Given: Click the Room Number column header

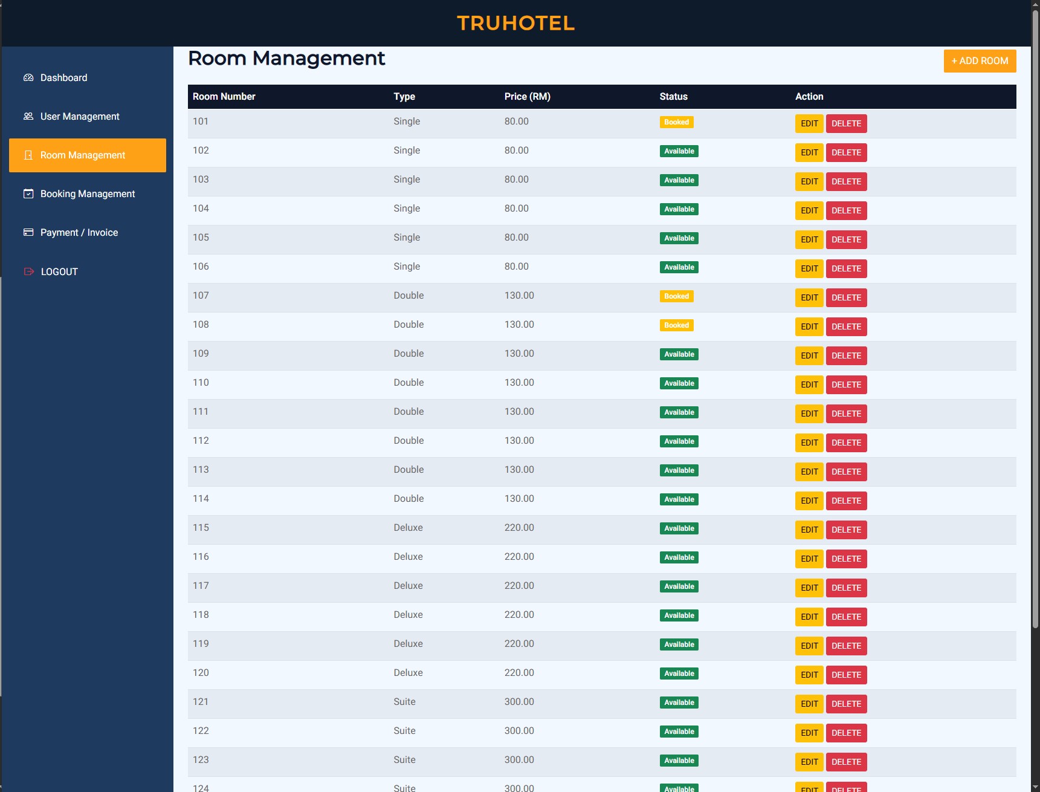Looking at the screenshot, I should pos(224,97).
